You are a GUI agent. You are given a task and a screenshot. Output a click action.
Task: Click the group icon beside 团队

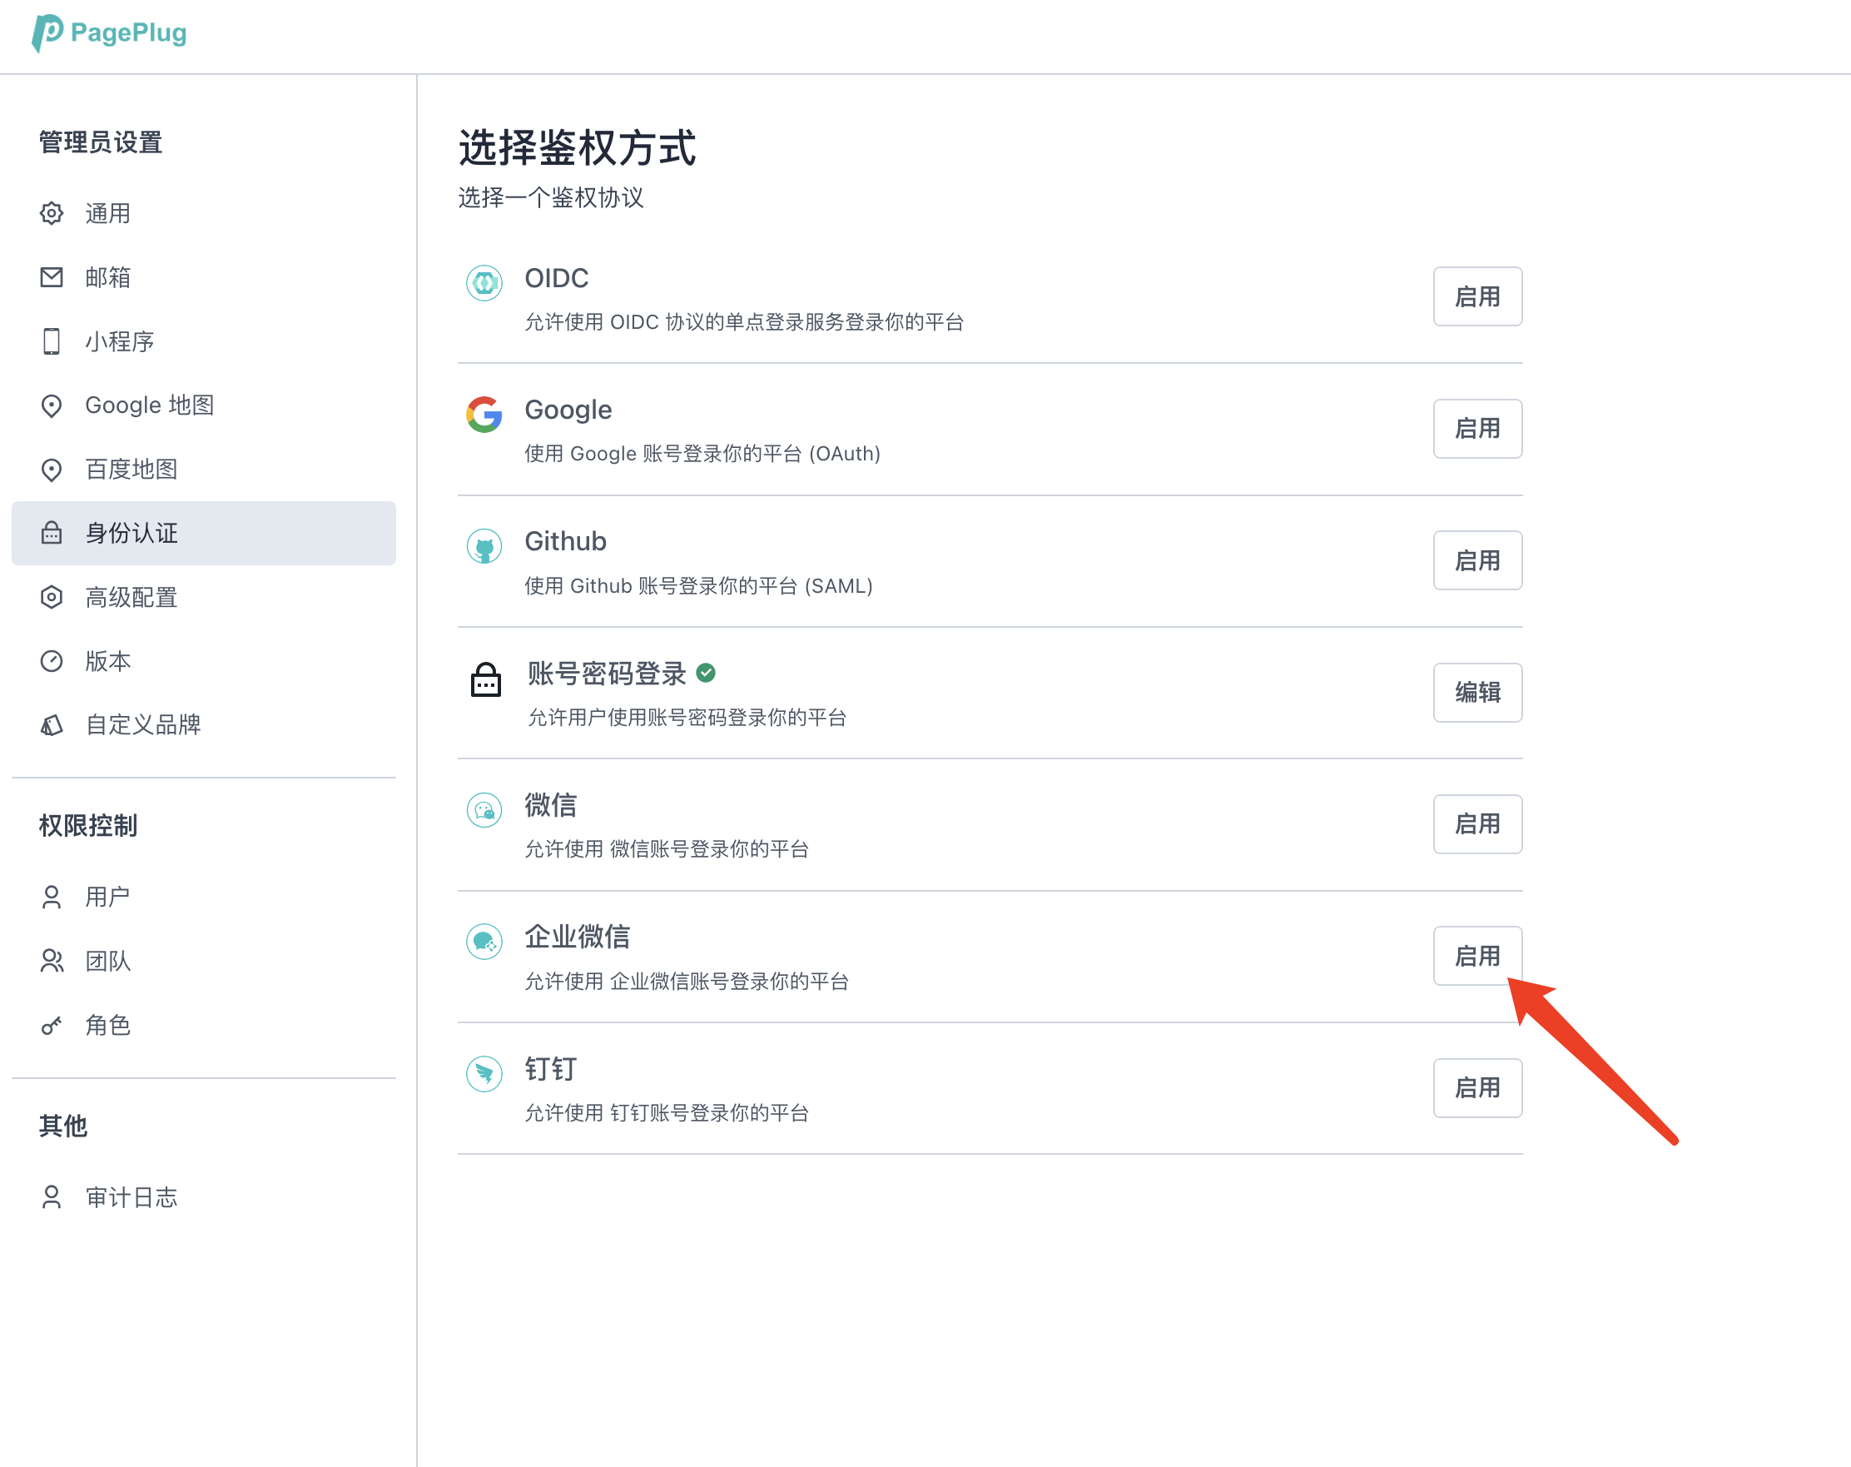click(52, 960)
